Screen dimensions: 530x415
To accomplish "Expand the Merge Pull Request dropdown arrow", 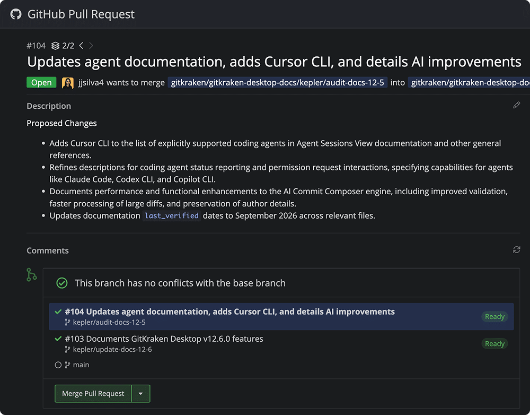I will [x=140, y=394].
